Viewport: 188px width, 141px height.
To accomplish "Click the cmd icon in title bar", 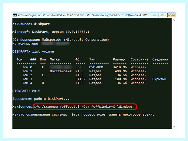I will coord(15,15).
